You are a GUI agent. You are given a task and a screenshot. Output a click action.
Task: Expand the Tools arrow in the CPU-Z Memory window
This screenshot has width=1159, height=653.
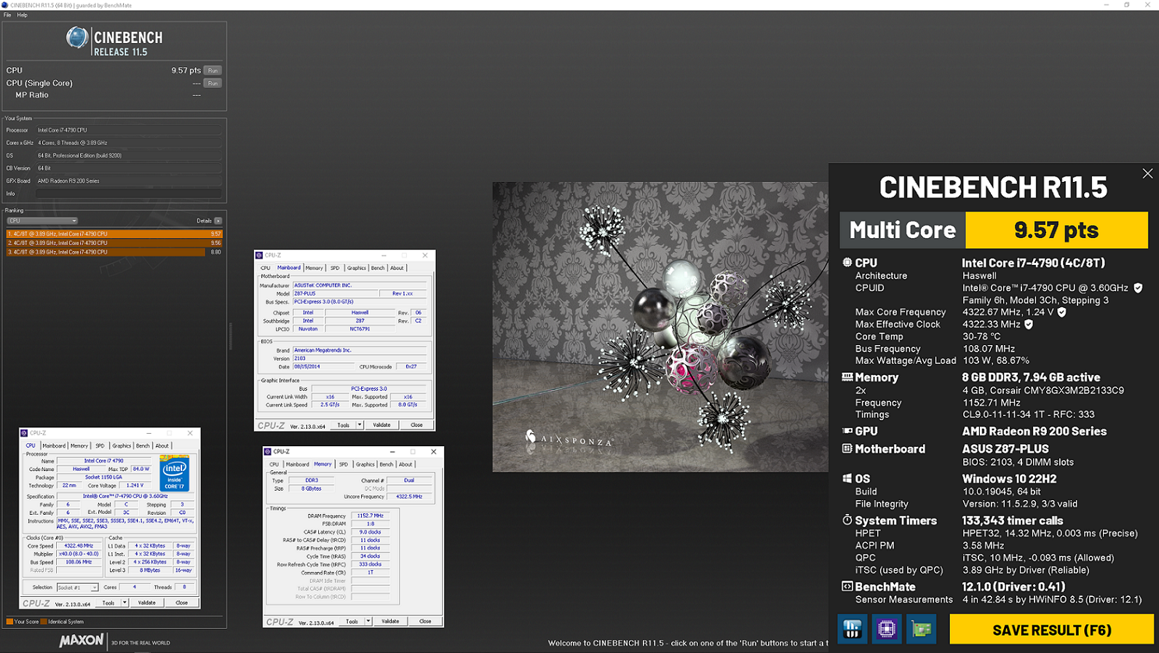tap(368, 622)
